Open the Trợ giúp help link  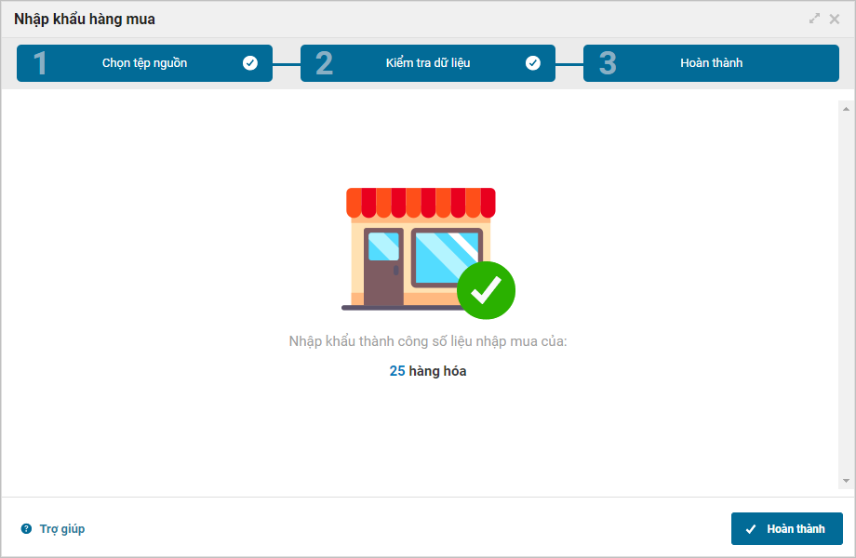[61, 528]
